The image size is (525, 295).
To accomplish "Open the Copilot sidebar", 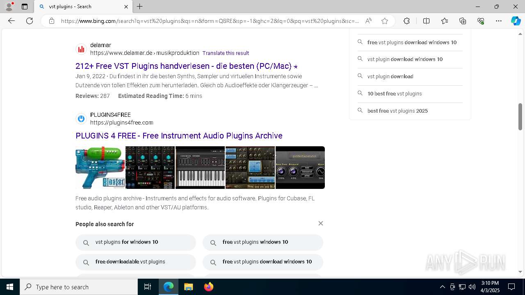I will (516, 21).
